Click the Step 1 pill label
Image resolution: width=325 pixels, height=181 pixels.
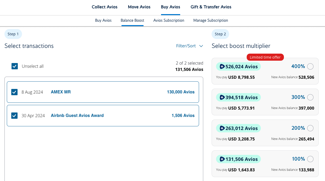tap(13, 34)
